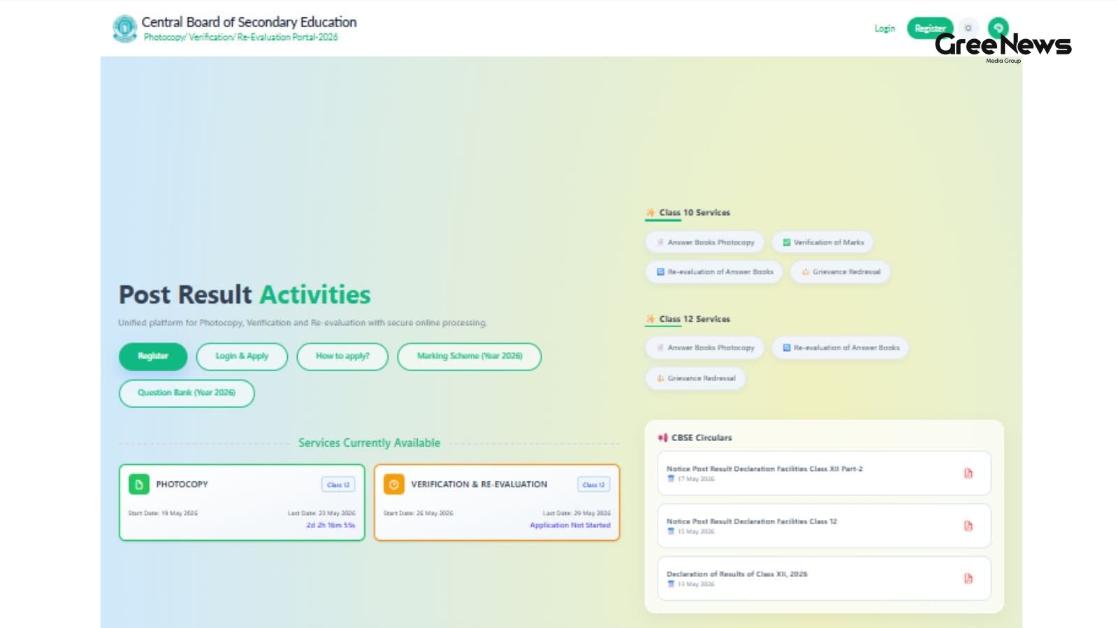
Task: Click the blue icon on Class 10 Re-evaluation of Answer Books
Action: pyautogui.click(x=660, y=272)
